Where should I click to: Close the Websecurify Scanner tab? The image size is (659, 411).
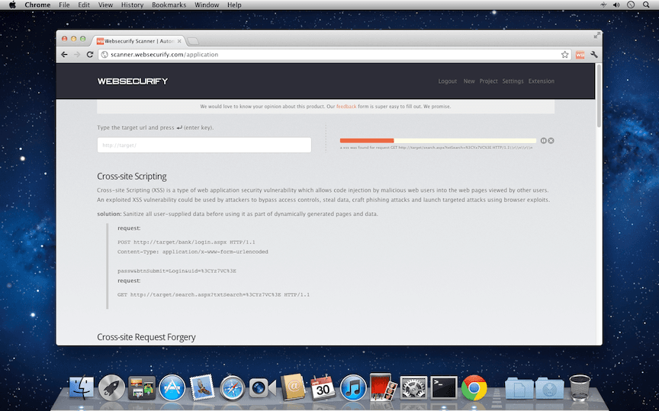pos(179,41)
